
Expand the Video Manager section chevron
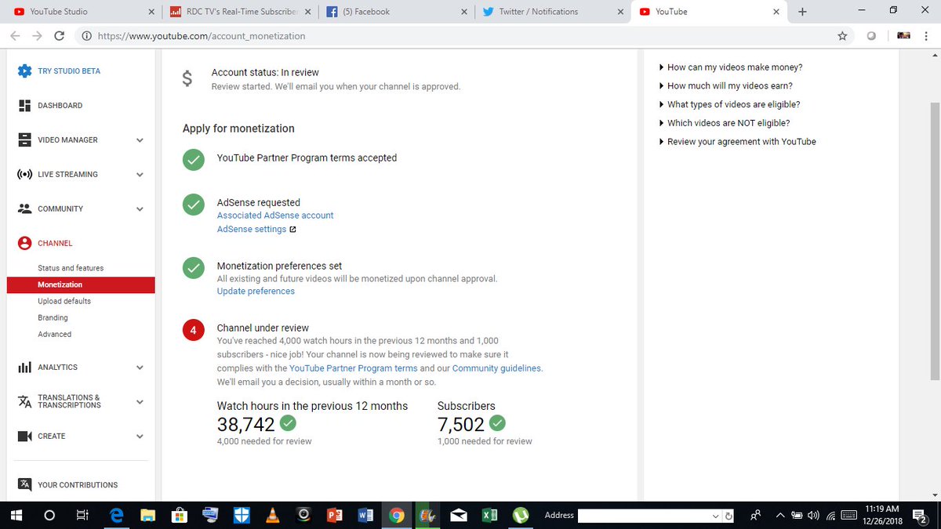(140, 140)
